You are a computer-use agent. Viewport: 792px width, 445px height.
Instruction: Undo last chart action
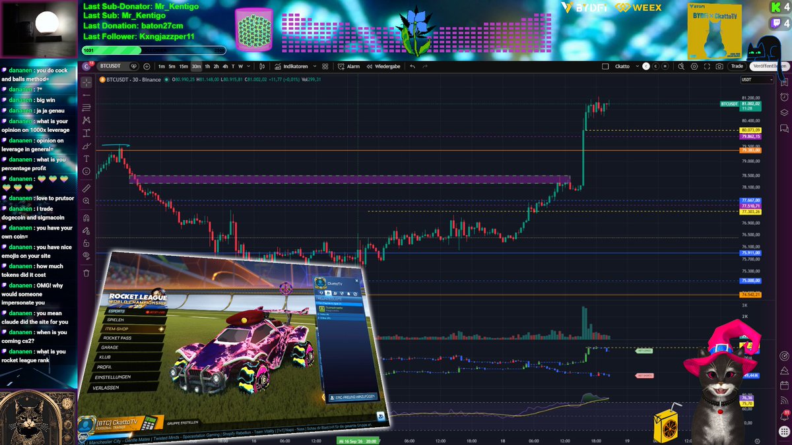tap(412, 67)
